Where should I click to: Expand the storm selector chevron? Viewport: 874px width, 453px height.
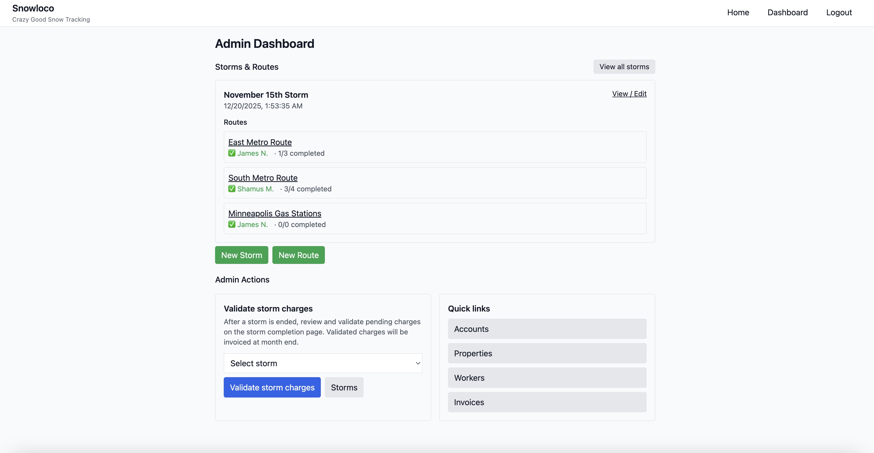(417, 363)
